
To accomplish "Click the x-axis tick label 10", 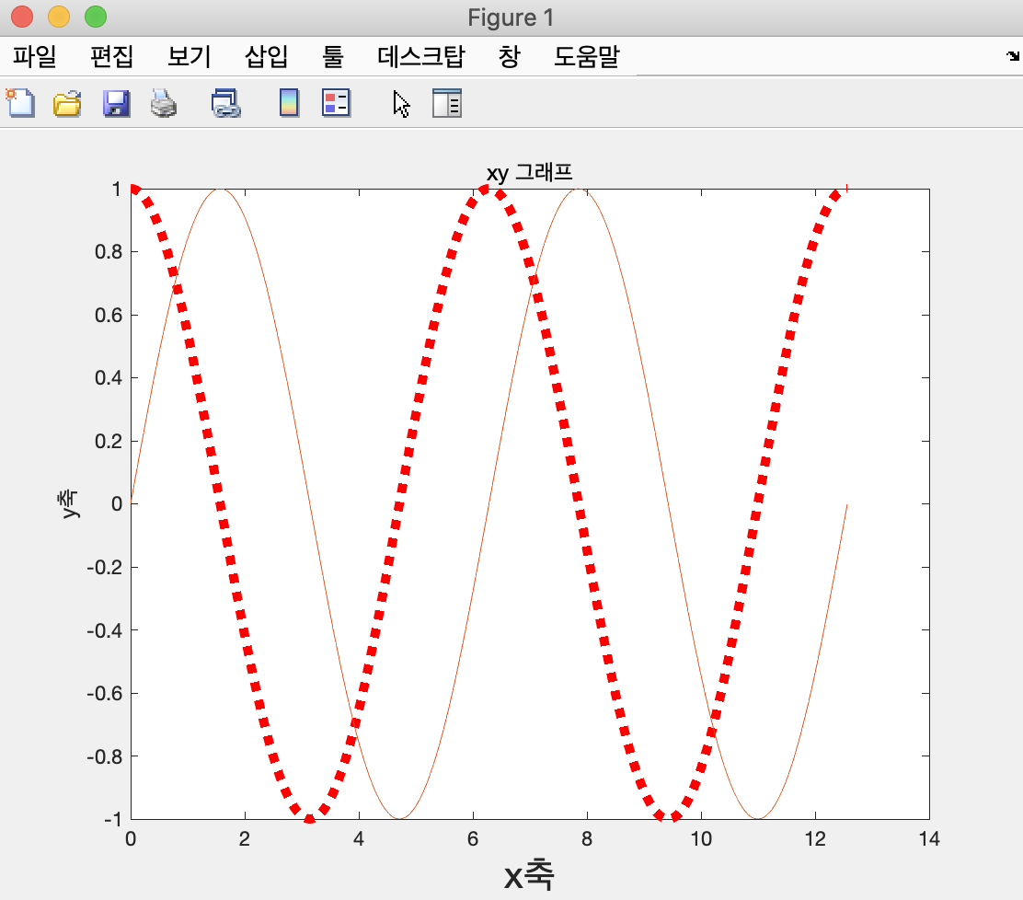I will point(701,838).
